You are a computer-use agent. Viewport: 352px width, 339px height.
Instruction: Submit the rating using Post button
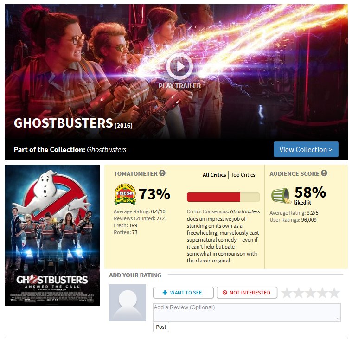161,327
